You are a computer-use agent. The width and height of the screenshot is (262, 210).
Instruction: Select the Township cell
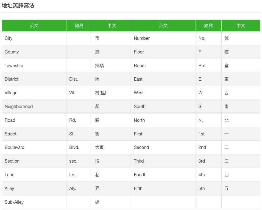pos(14,66)
